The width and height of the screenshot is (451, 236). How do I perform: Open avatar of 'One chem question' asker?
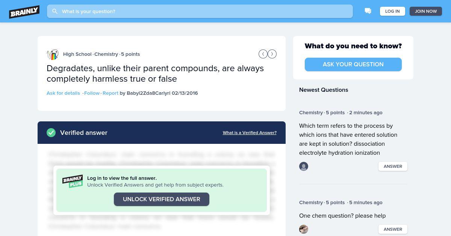point(304,229)
